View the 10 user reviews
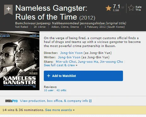Screen dimensions: 146x117 [x=49, y=90]
